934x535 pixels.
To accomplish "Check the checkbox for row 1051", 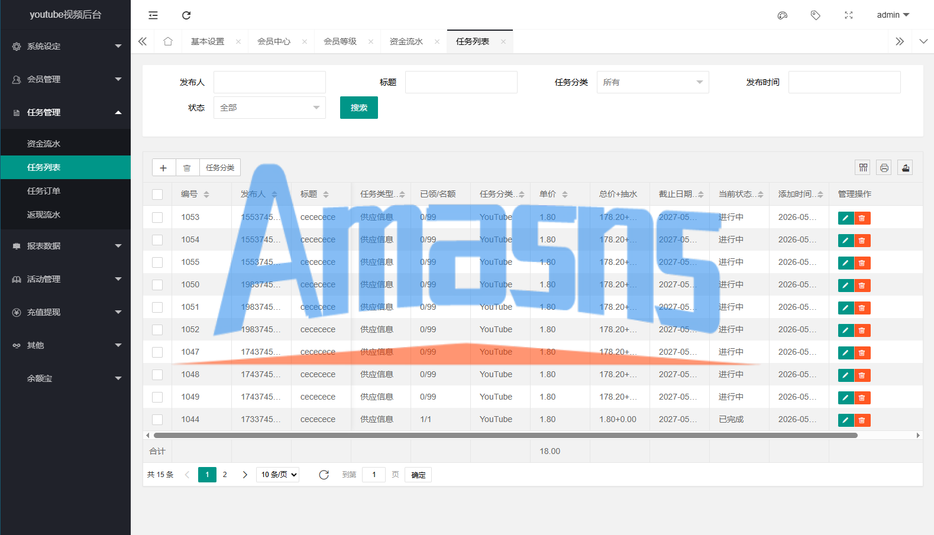I will (x=157, y=307).
